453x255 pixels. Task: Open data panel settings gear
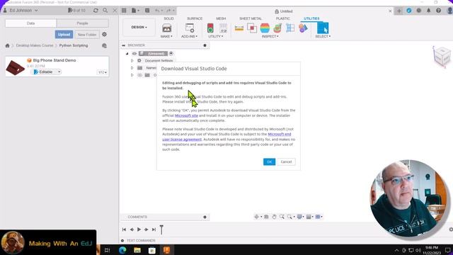(x=104, y=35)
